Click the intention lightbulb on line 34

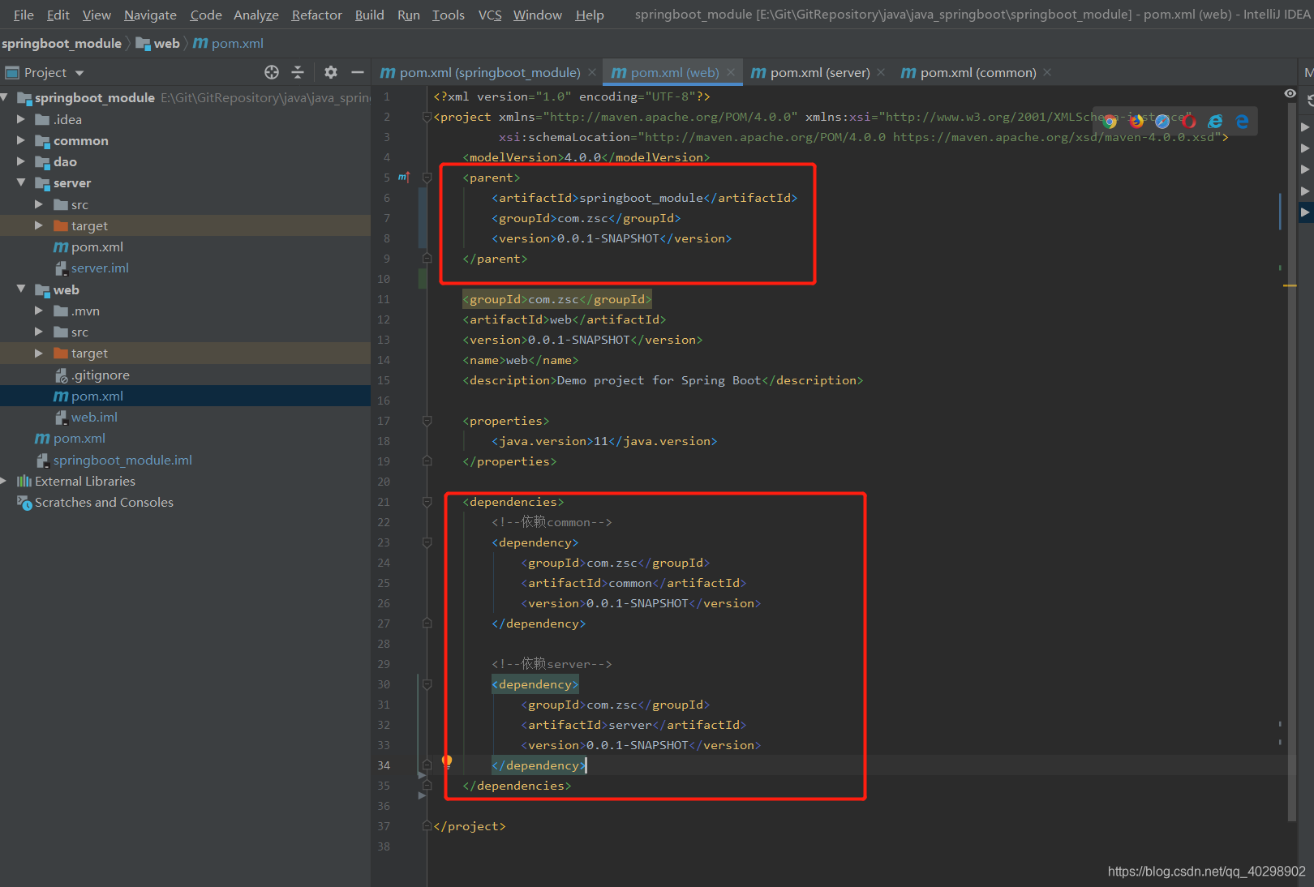[446, 761]
